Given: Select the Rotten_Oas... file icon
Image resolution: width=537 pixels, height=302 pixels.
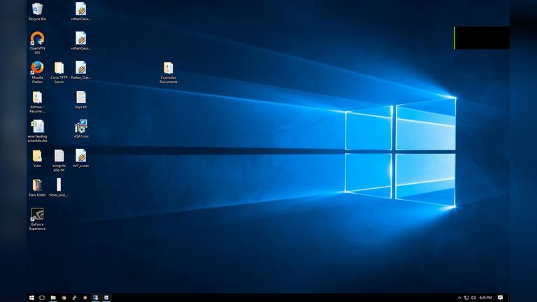Looking at the screenshot, I should click(x=81, y=70).
